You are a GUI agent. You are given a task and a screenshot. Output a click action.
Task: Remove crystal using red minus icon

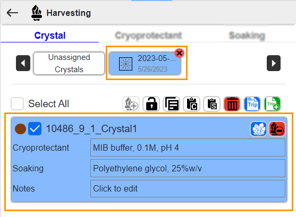(x=277, y=129)
